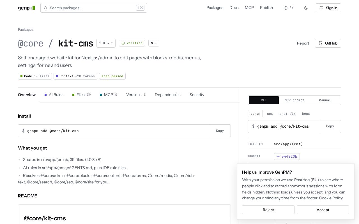
Task: Toggle dark mode moon icon
Action: [x=306, y=8]
